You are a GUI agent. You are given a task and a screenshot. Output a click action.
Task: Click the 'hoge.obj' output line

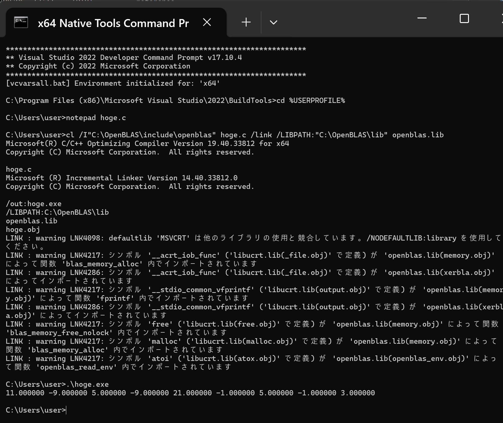pyautogui.click(x=23, y=229)
